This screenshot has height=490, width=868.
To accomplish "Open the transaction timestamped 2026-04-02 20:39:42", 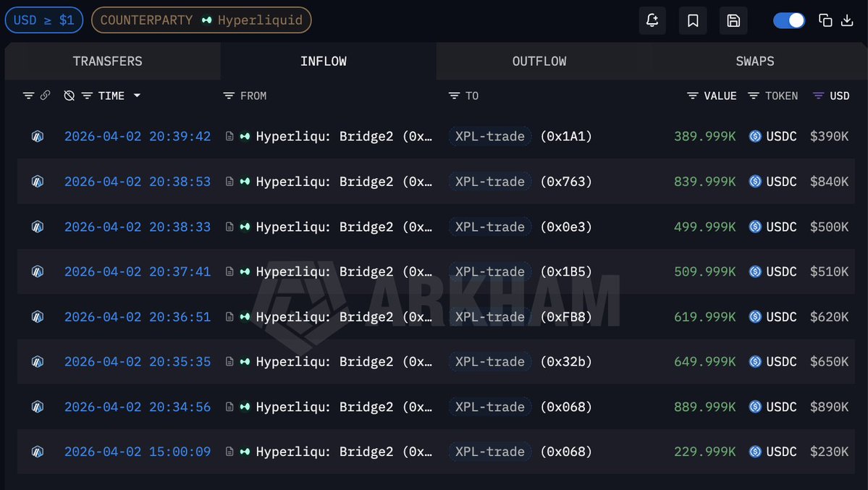I will click(x=138, y=136).
